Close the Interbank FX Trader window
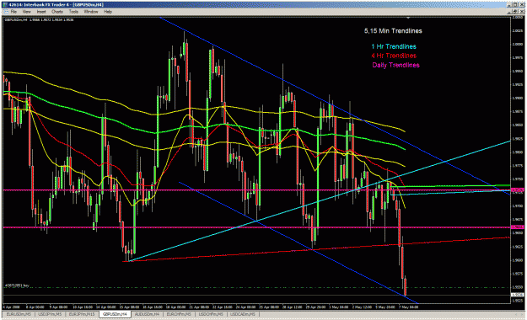527x320 pixels. tap(522, 5)
